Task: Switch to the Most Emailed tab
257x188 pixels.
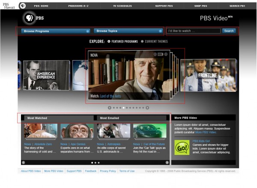Action: point(131,118)
